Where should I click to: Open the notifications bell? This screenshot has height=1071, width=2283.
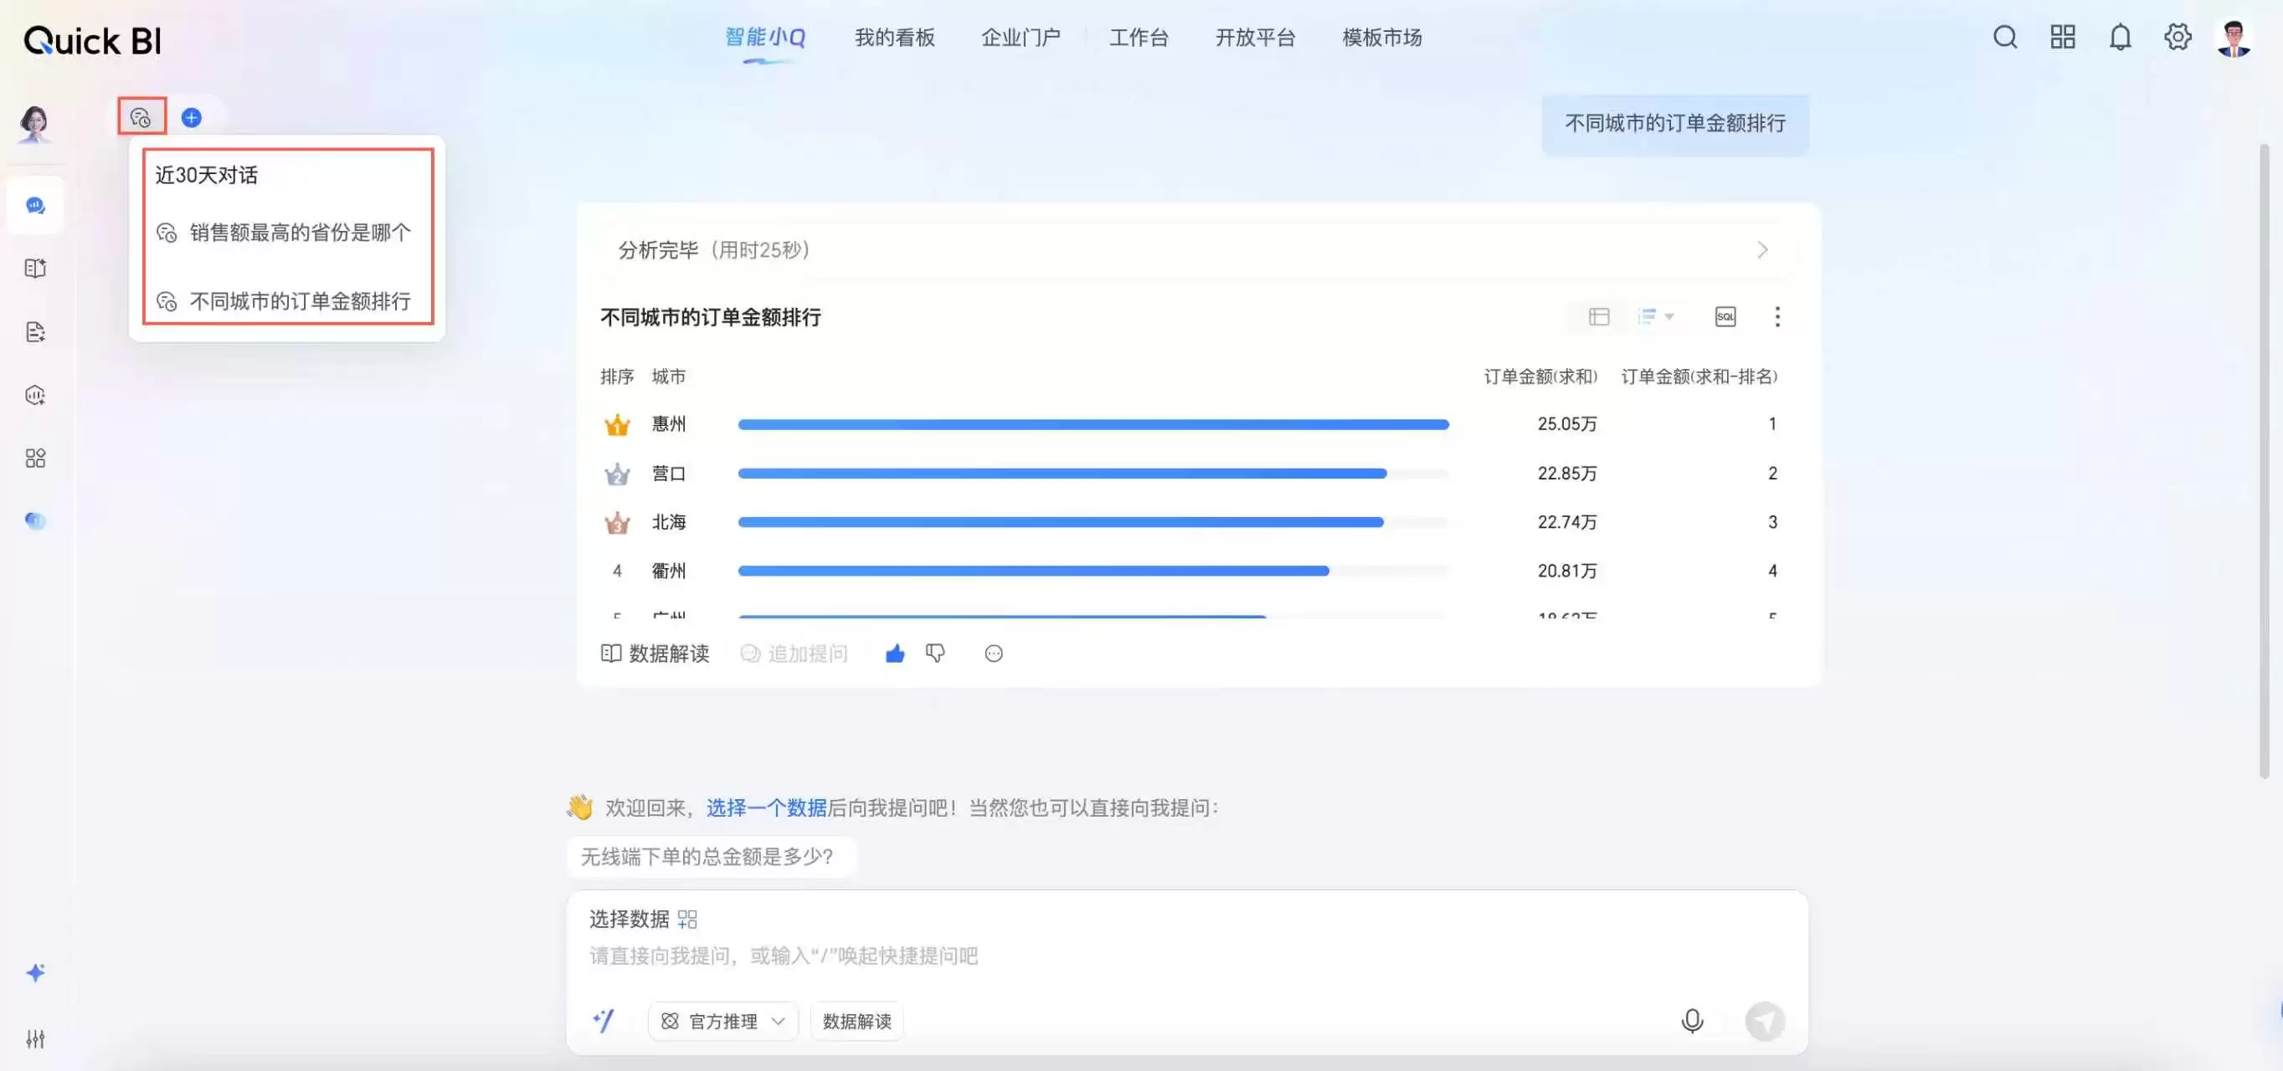click(2120, 37)
